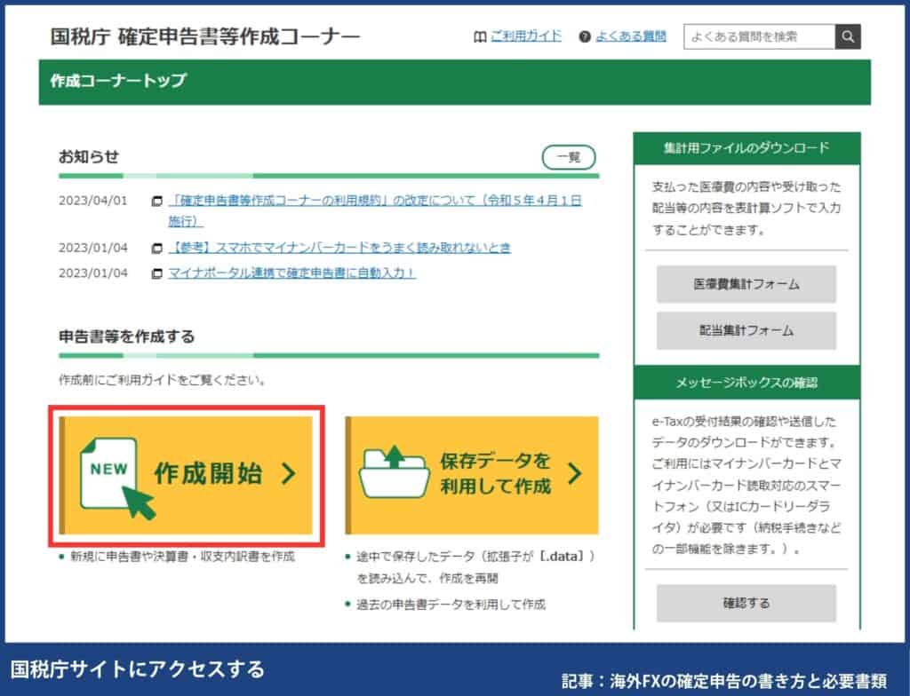Download the 医療費集計フォーム
Image resolution: width=910 pixels, height=696 pixels.
tap(746, 284)
